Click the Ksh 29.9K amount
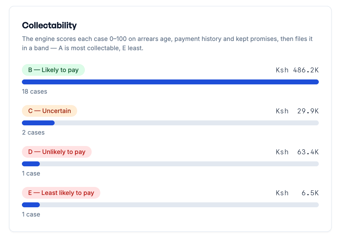This screenshot has width=337, height=239. click(x=297, y=111)
